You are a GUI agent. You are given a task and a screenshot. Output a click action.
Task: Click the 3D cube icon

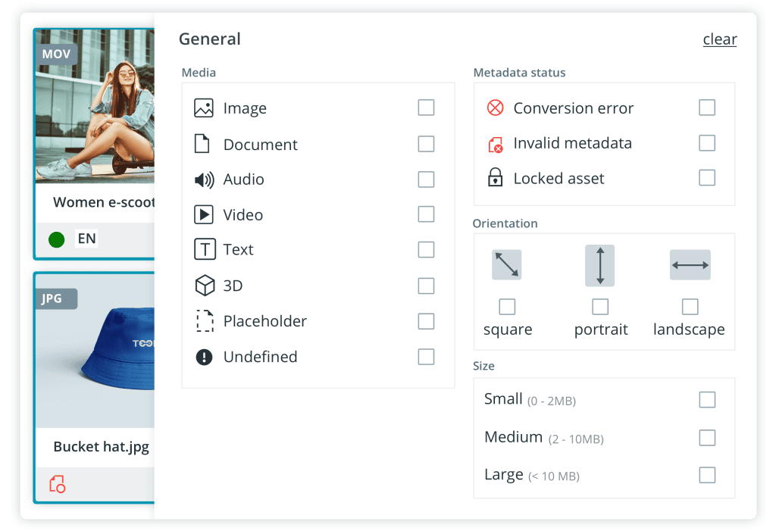204,286
